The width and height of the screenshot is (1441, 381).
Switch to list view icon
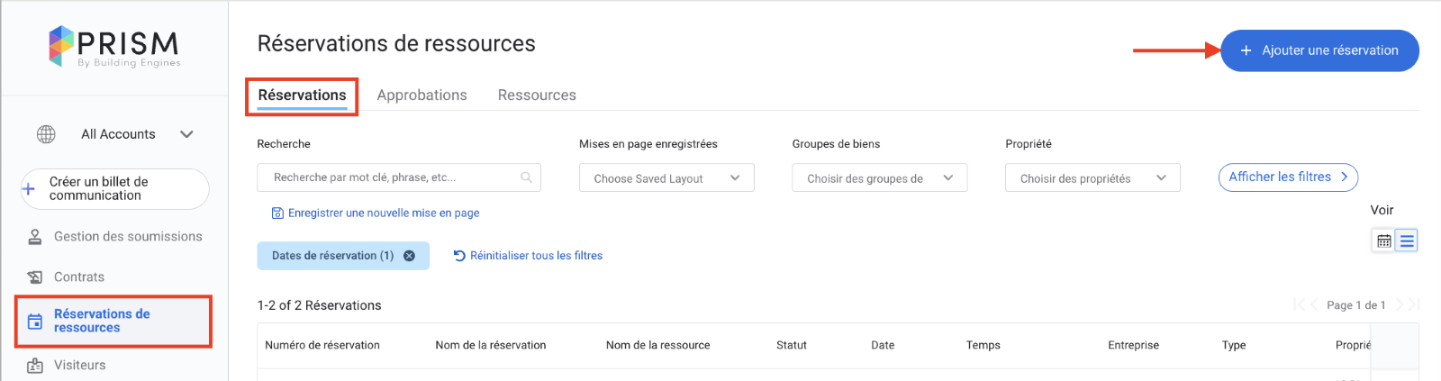[1406, 240]
